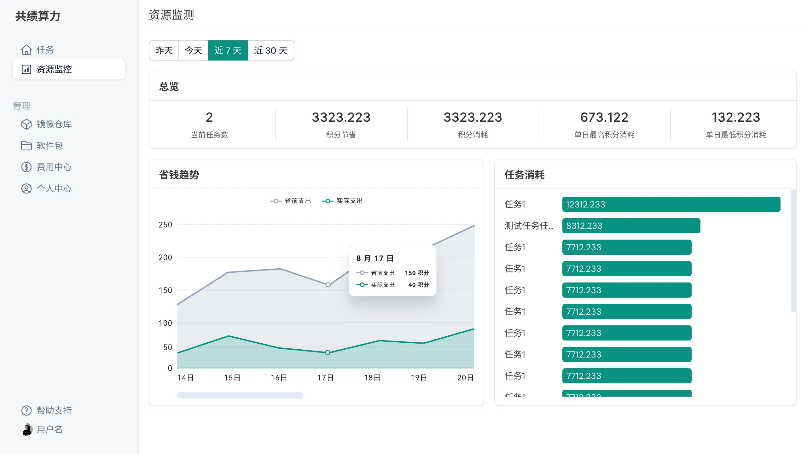
Task: Click the 资源监控 sidebar icon
Action: coord(26,69)
